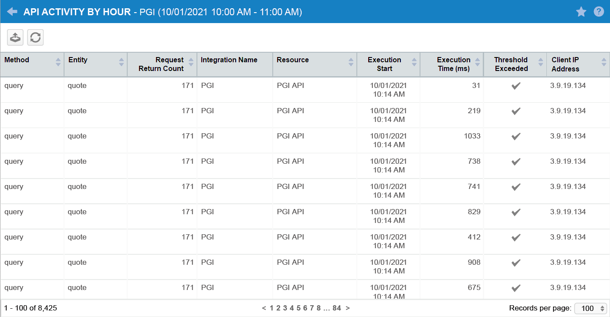Jump to last page 84
This screenshot has height=317, width=610.
[x=336, y=308]
